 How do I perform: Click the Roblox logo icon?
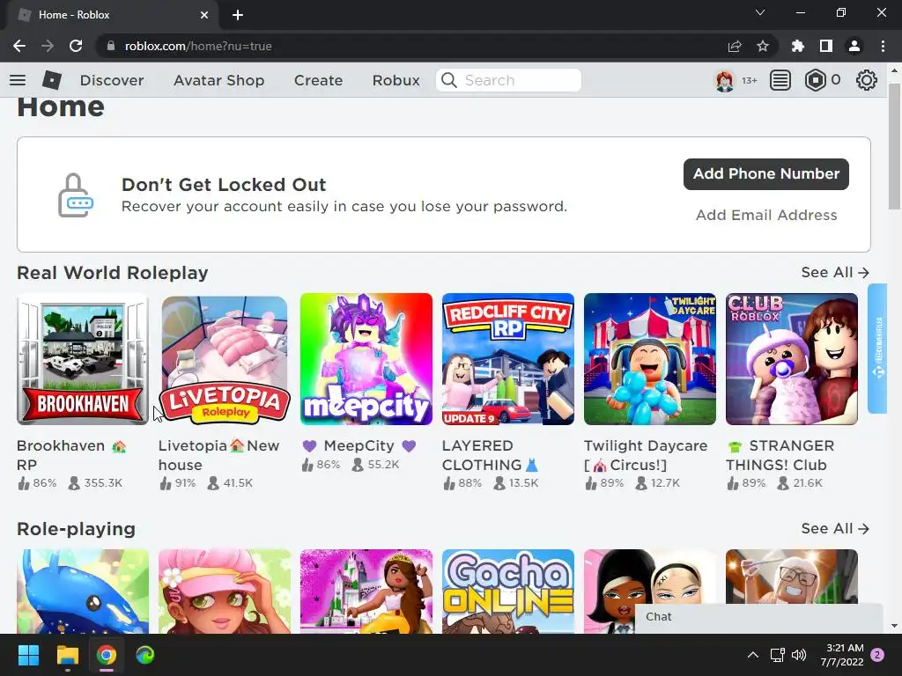[x=52, y=80]
